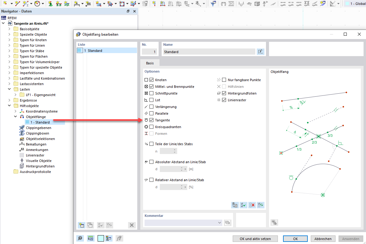Enable Teile der Linie/des Stabs option

click(x=151, y=144)
